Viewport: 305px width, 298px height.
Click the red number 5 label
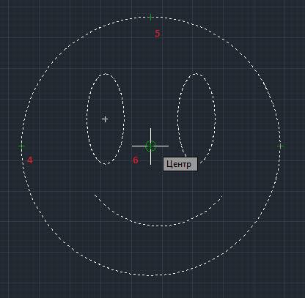tap(158, 34)
